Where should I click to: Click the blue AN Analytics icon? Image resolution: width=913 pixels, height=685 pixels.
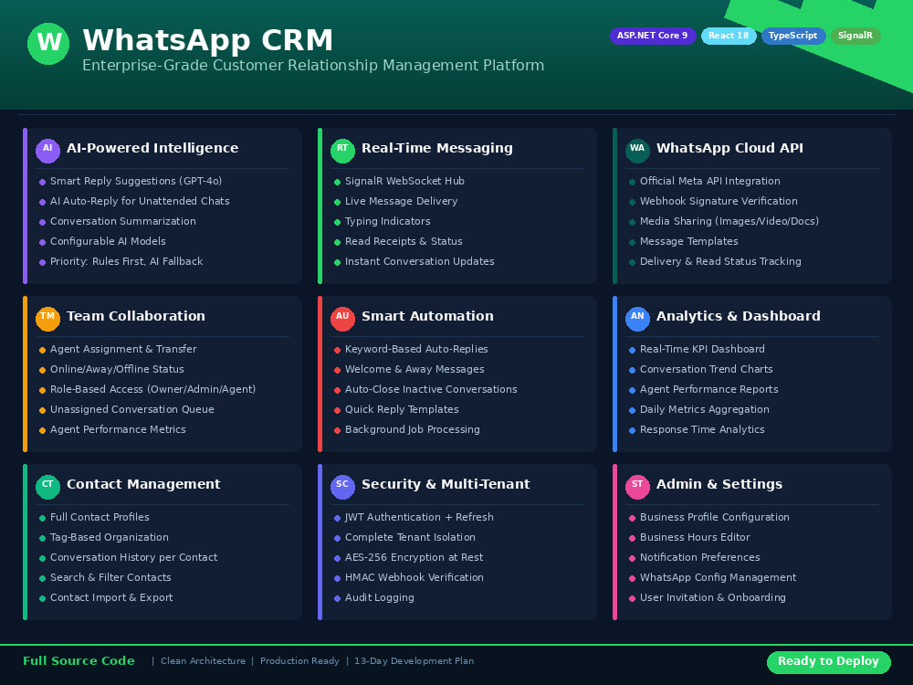click(637, 319)
